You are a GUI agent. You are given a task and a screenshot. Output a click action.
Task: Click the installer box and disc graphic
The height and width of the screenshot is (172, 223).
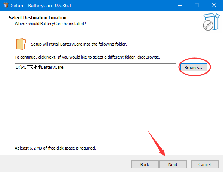click(211, 22)
